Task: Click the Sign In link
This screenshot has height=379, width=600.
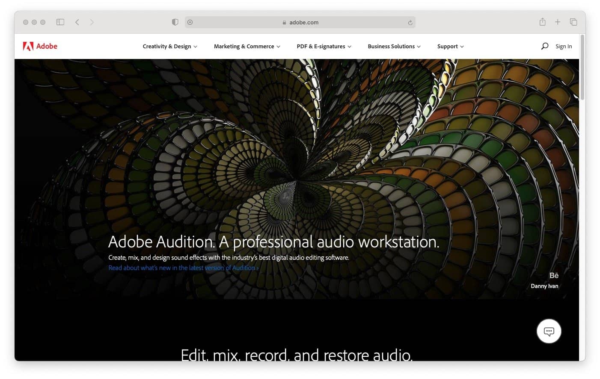Action: 564,46
